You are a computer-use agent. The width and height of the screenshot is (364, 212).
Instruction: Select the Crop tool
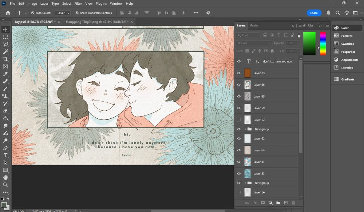(5, 59)
